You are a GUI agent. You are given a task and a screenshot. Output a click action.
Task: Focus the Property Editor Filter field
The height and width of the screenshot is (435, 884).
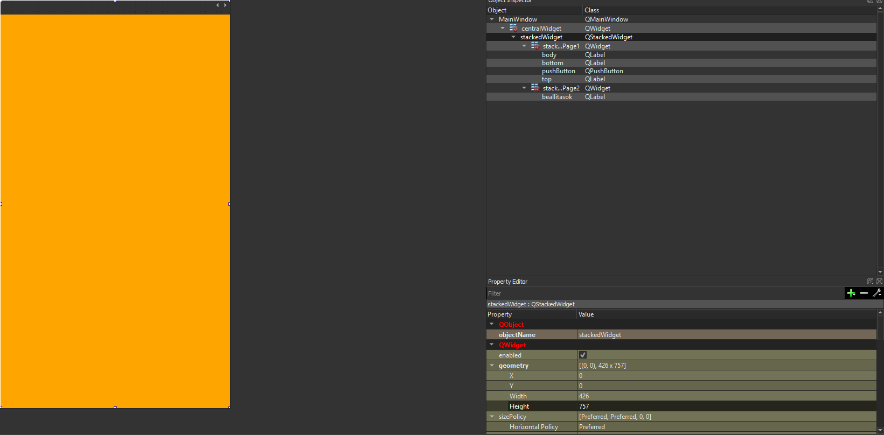pos(665,293)
